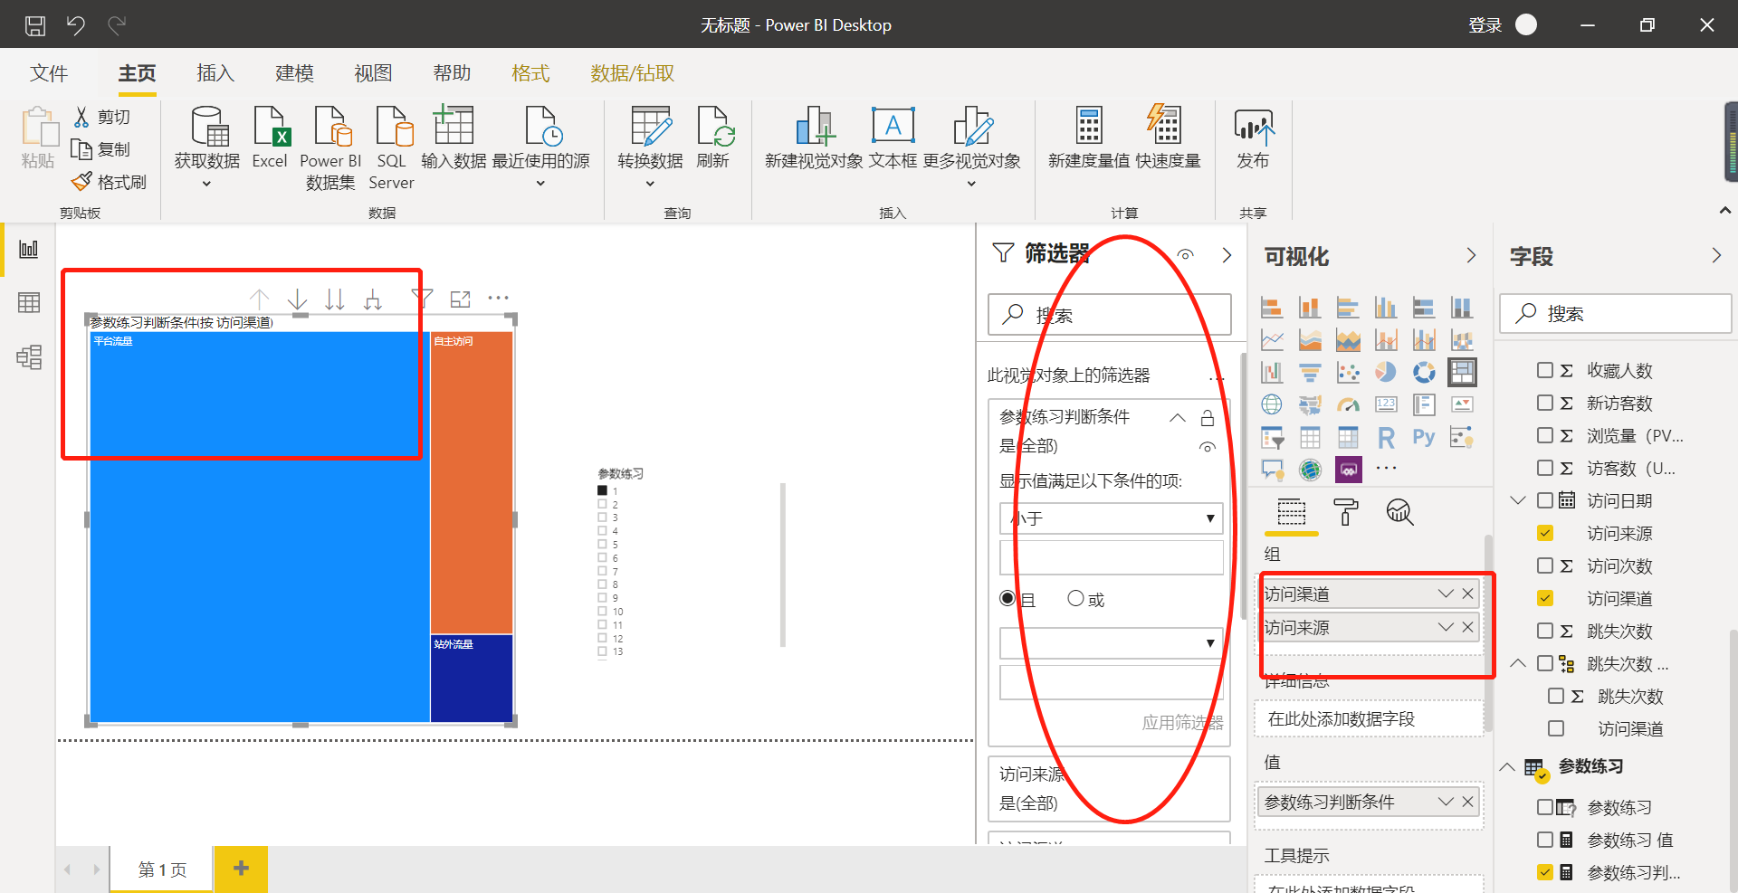Check the 收藏人数 field checkbox
Image resolution: width=1738 pixels, height=893 pixels.
1545,370
